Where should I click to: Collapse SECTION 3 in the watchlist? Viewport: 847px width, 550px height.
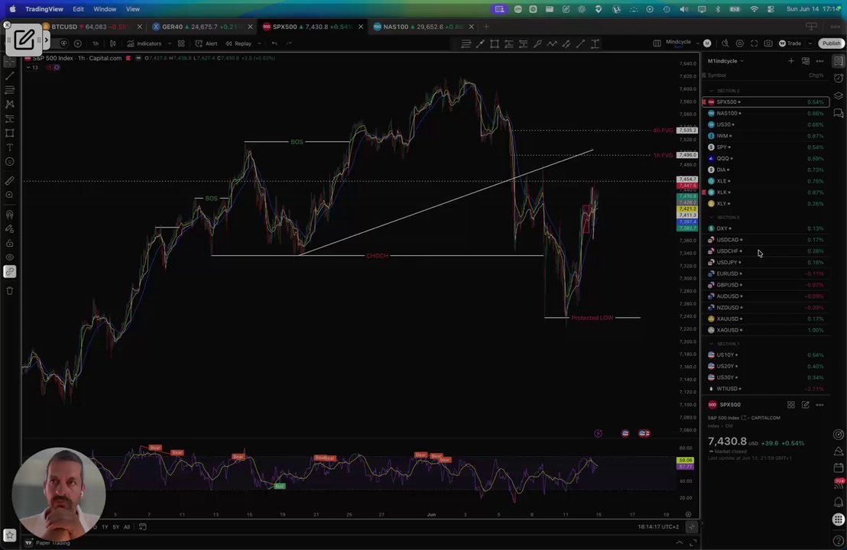tap(712, 217)
